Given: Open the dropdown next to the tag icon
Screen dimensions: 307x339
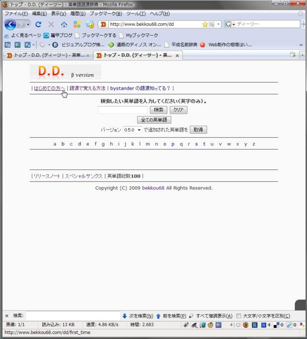Looking at the screenshot, I should click(x=49, y=45).
